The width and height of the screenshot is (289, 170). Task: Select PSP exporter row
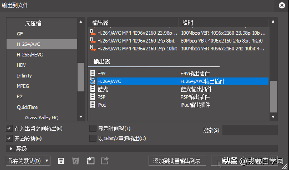pos(179,97)
